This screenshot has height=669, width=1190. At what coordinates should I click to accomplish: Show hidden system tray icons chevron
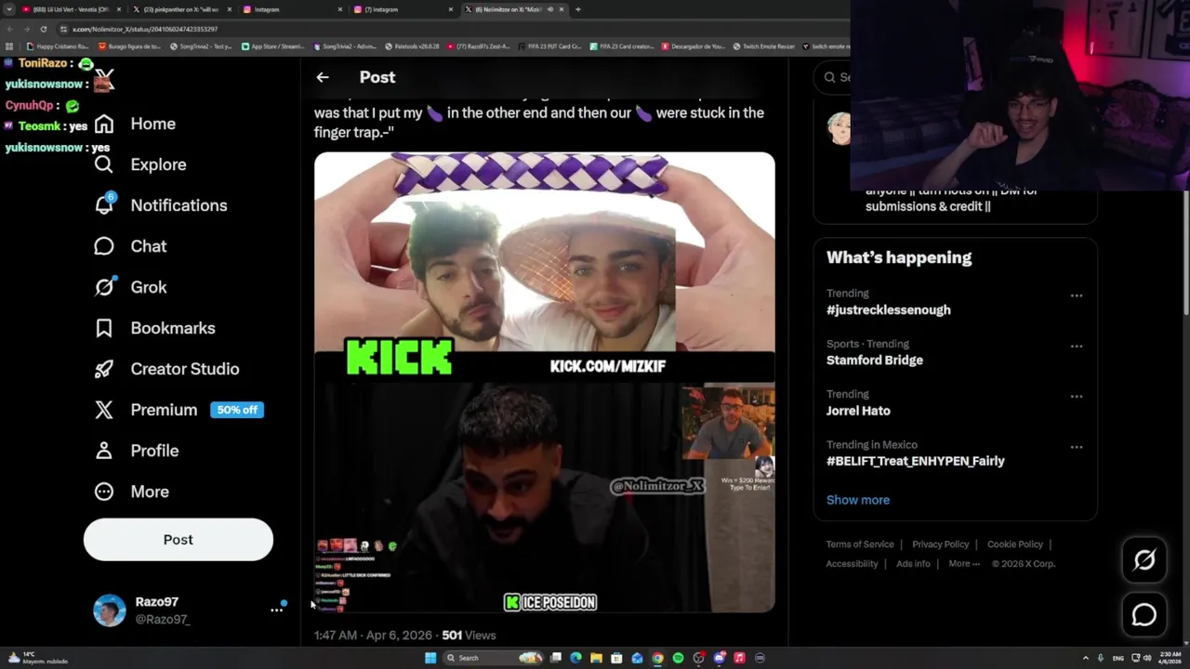pos(1085,658)
